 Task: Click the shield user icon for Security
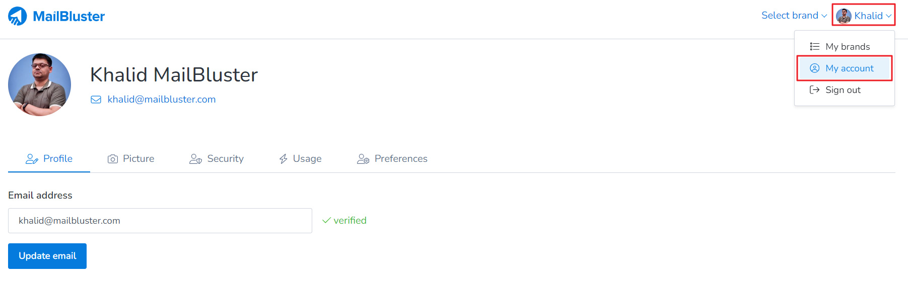[x=195, y=159]
